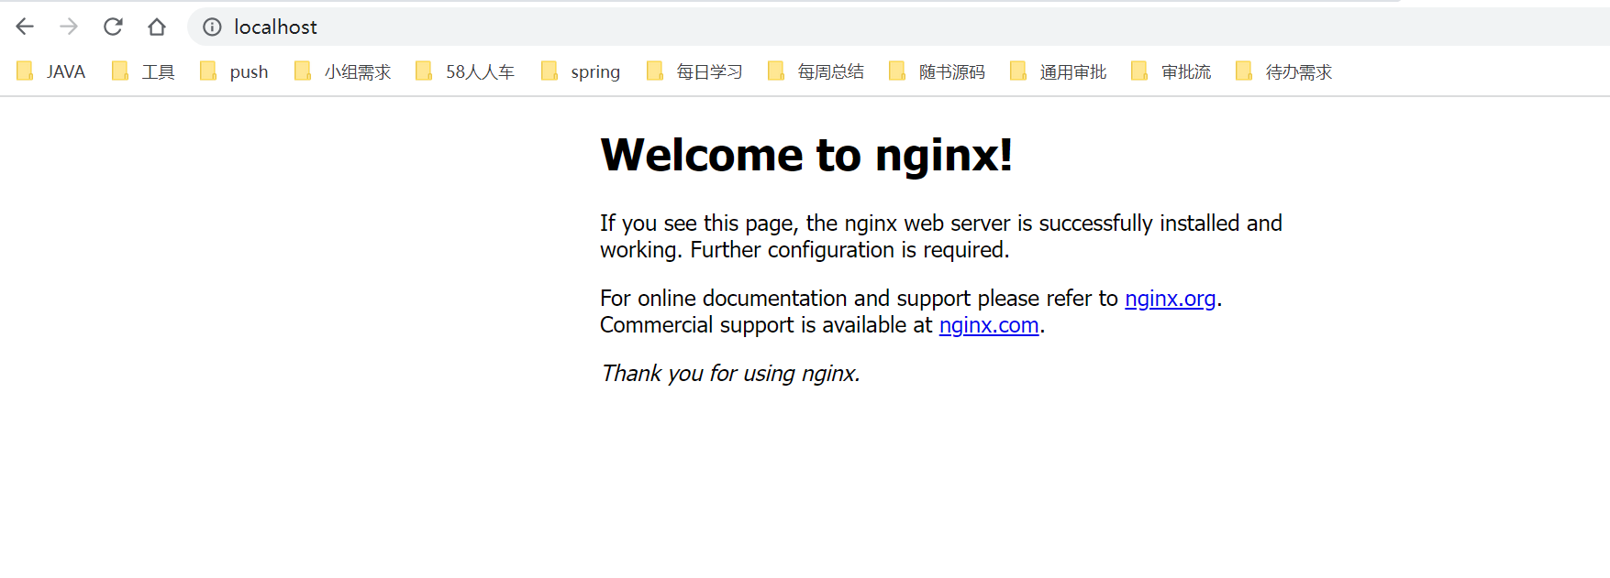The height and width of the screenshot is (578, 1610).
Task: Open the 工具 bookmark folder
Action: click(x=143, y=71)
